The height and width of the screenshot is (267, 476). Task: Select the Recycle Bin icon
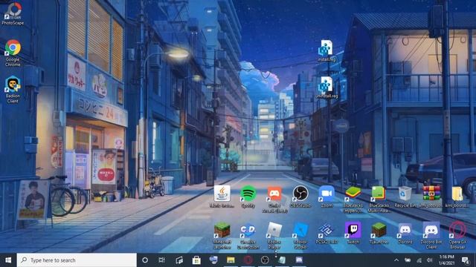pyautogui.click(x=405, y=197)
